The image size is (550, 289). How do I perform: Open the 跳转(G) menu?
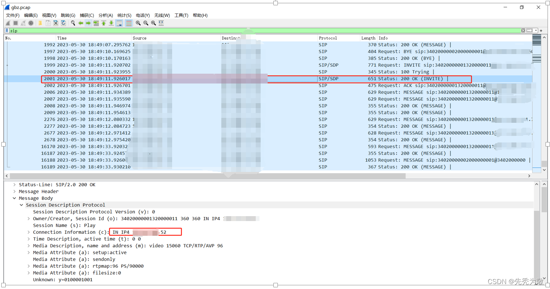[68, 15]
